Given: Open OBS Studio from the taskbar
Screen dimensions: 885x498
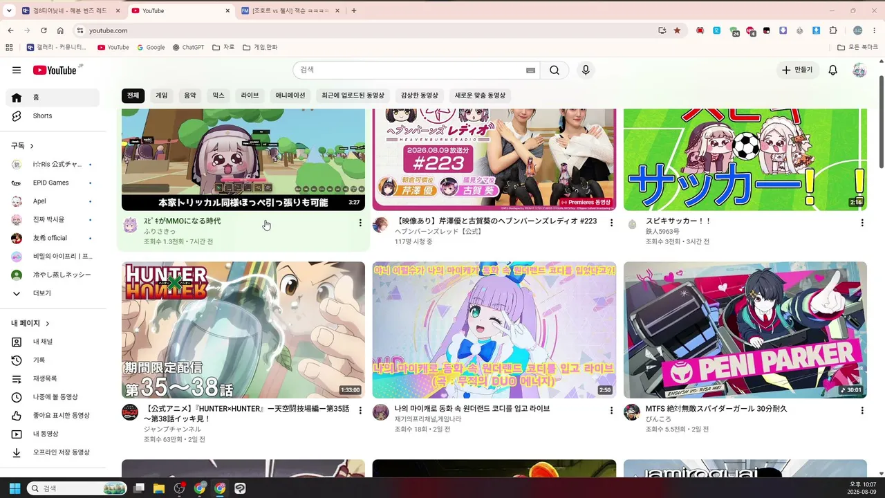Looking at the screenshot, I should coord(180,488).
